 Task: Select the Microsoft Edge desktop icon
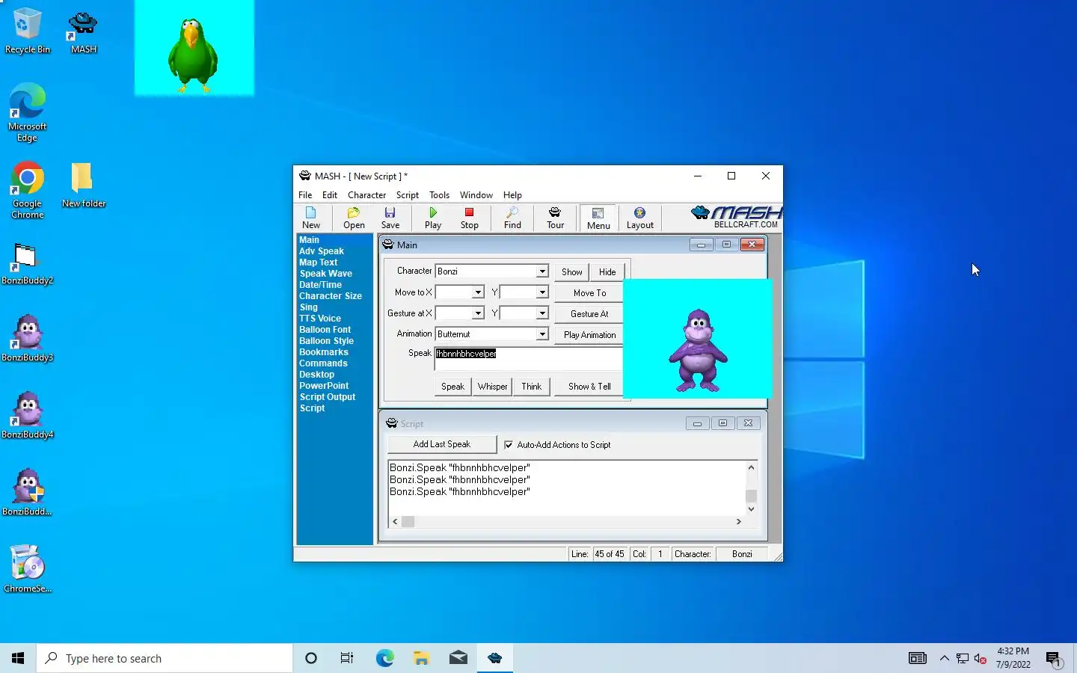[28, 113]
